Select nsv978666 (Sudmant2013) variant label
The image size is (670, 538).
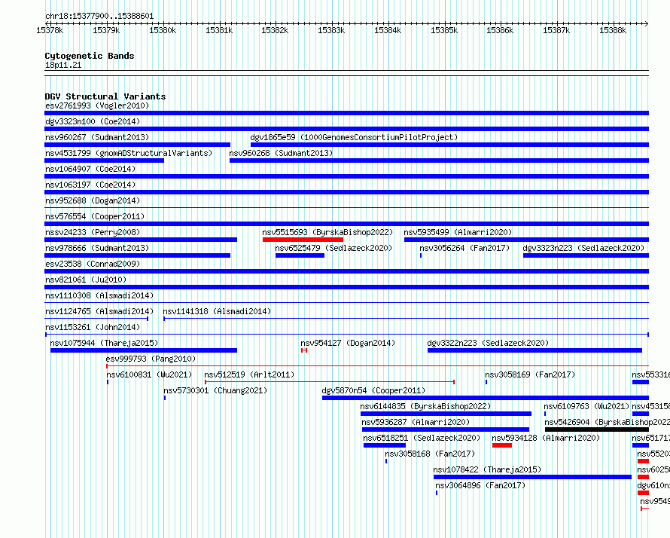(97, 248)
